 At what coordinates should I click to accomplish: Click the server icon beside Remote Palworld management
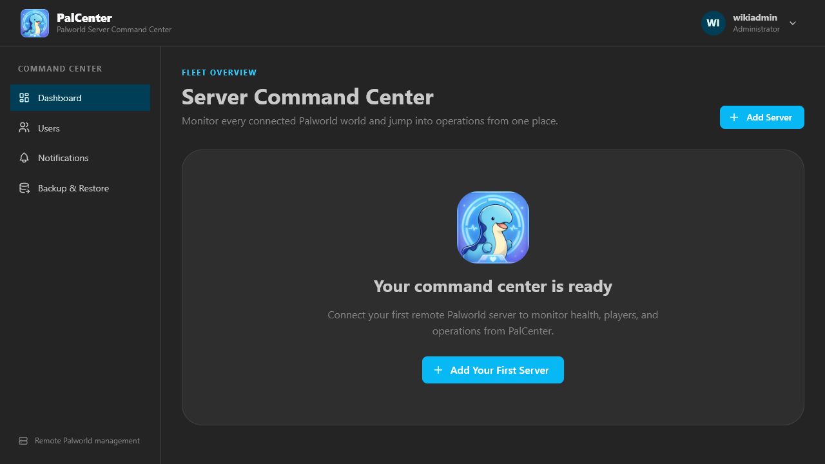[x=23, y=441]
